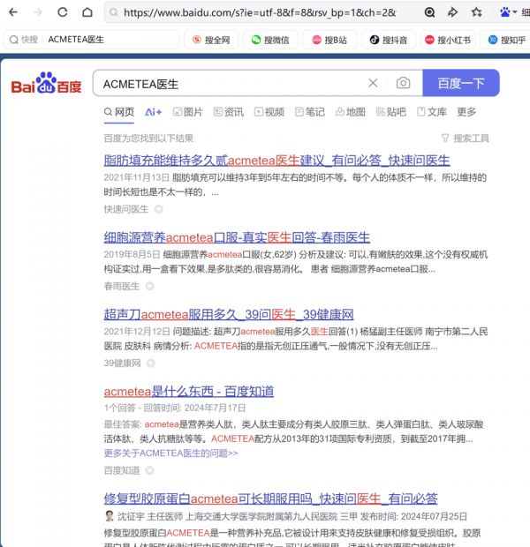Switch to the 图片 tab
Screen dimensions: 530x547
[188, 112]
